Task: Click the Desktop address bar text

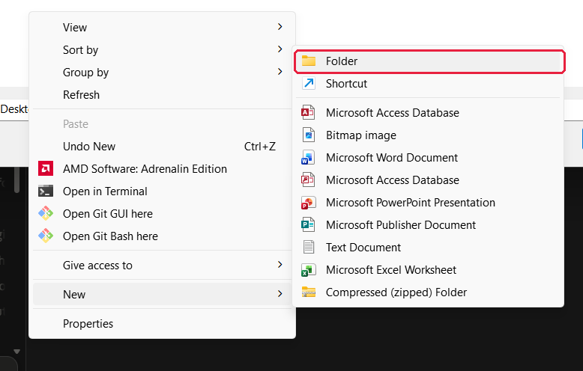Action: [14, 109]
